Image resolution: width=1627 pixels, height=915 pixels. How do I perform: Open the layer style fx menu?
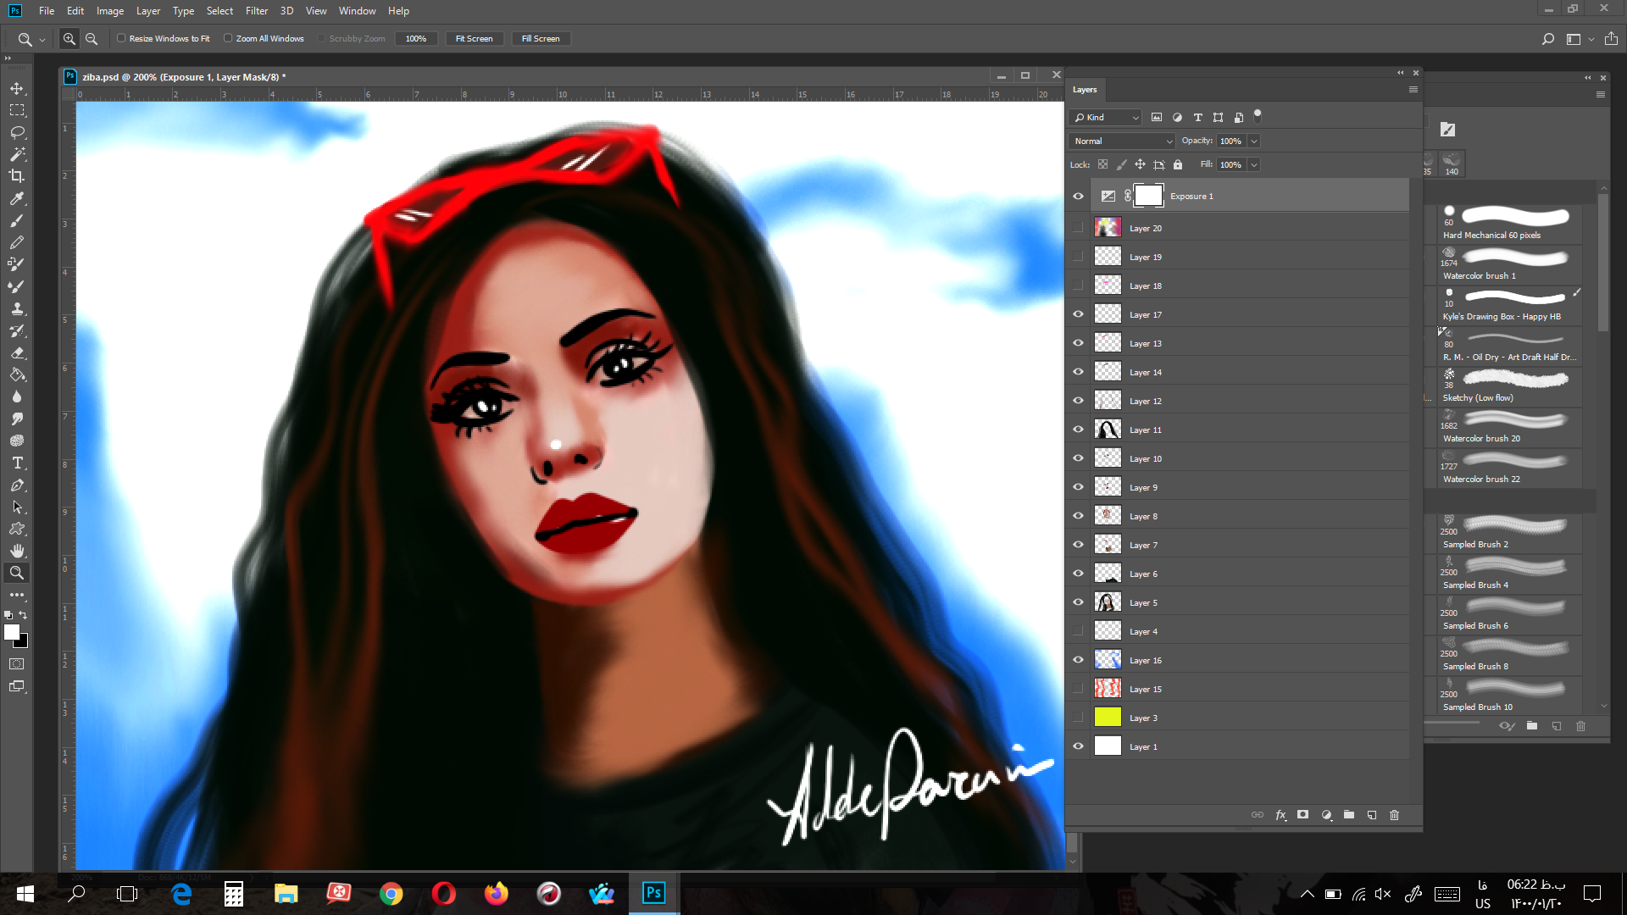[x=1280, y=815]
